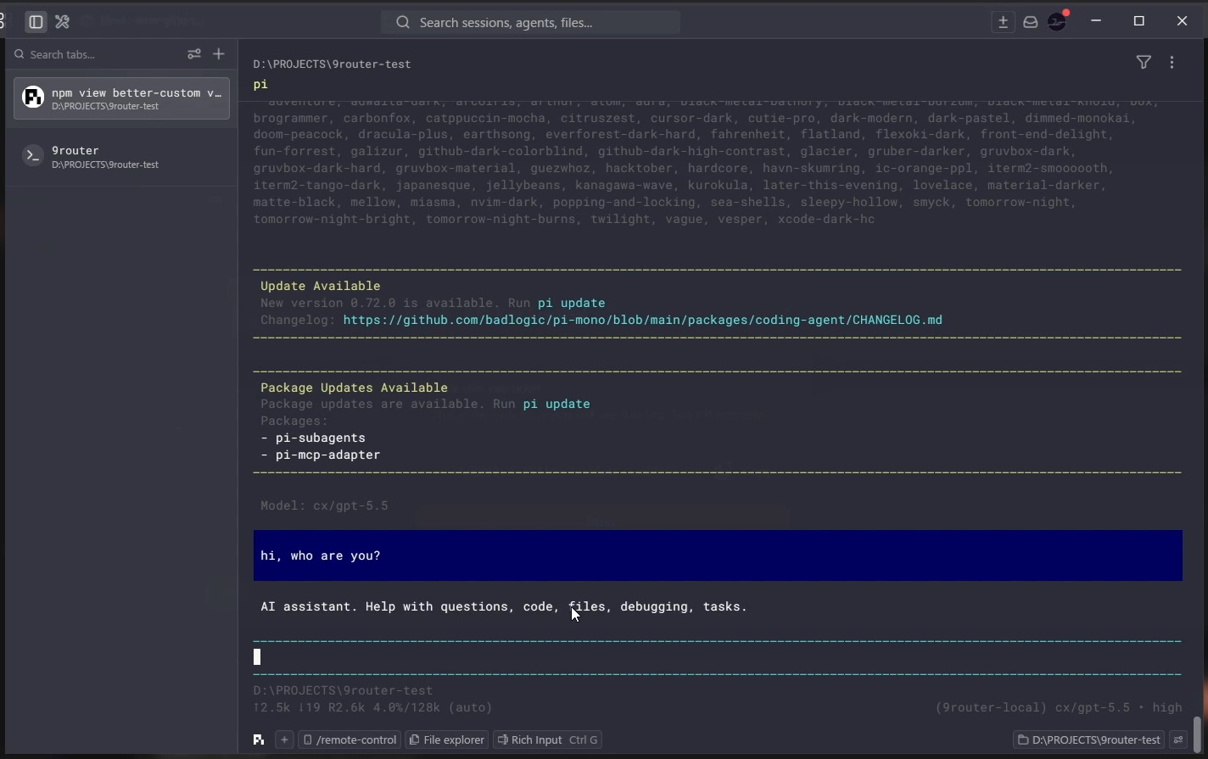Viewport: 1208px width, 759px height.
Task: Open the tools wrench icon
Action: pyautogui.click(x=62, y=22)
